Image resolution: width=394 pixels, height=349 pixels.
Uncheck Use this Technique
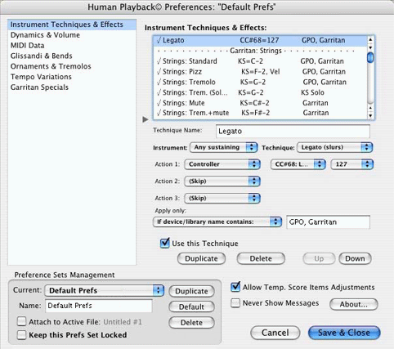click(x=165, y=243)
